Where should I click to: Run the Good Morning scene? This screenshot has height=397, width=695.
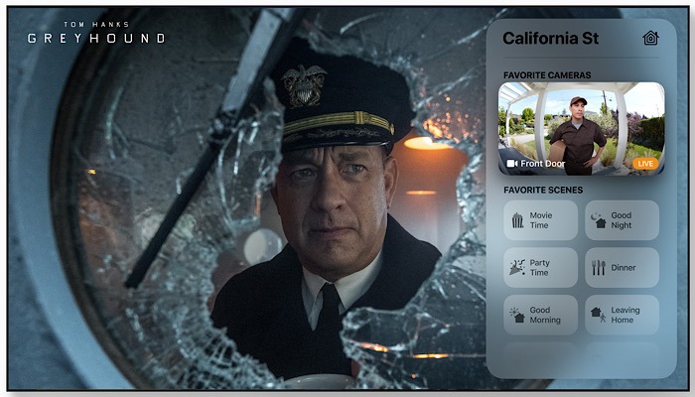540,315
